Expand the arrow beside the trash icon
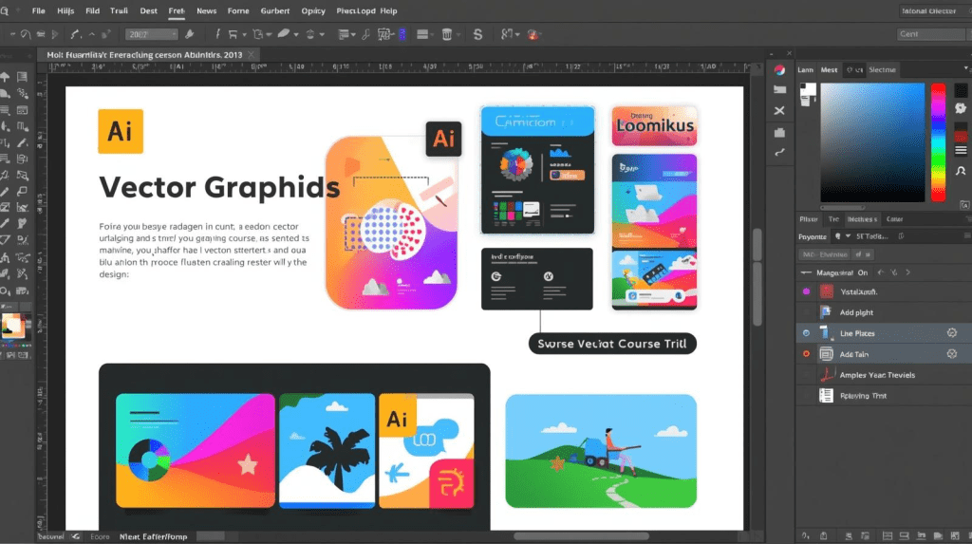972x544 pixels. [x=458, y=35]
